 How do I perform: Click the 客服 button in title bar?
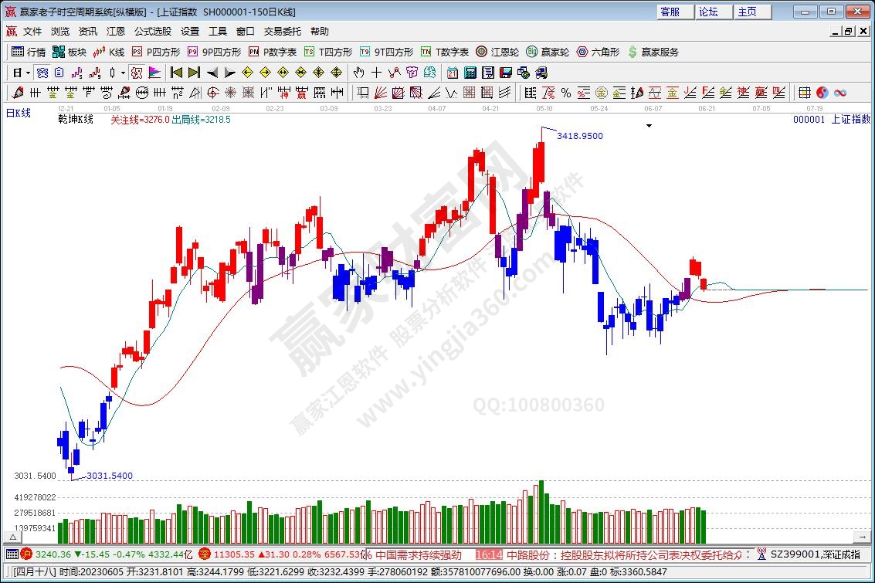[x=670, y=12]
